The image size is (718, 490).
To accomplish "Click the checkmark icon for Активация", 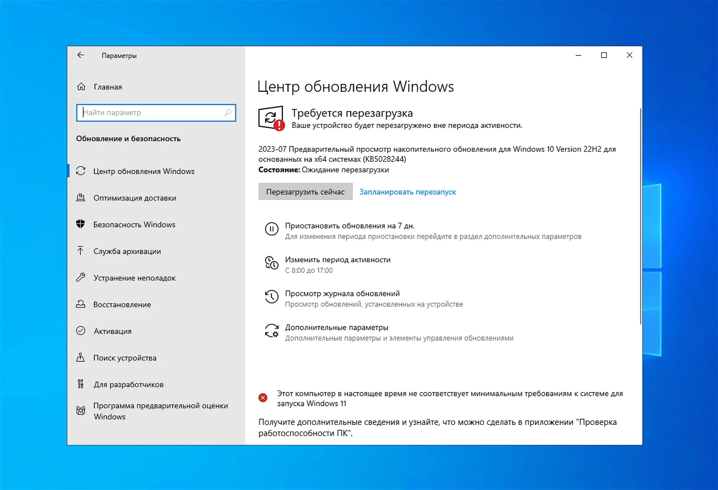I will coord(81,331).
